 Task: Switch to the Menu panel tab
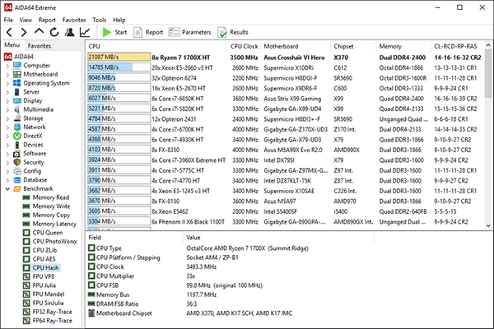pos(12,45)
